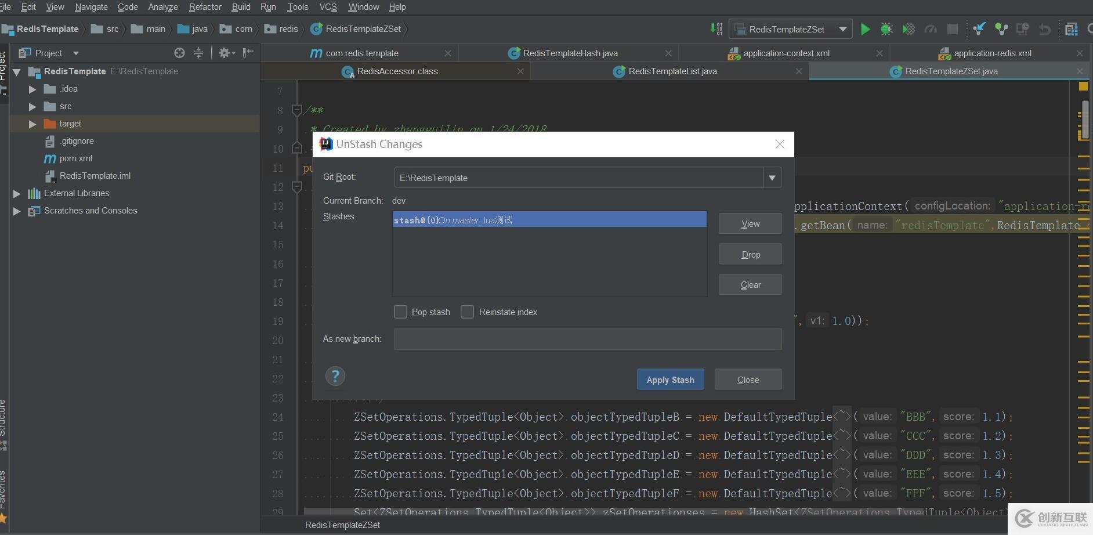Expand the .idea folder

point(32,89)
